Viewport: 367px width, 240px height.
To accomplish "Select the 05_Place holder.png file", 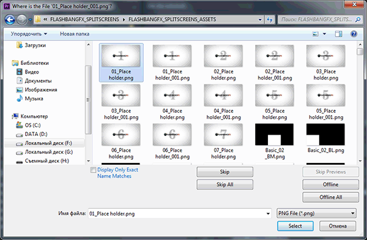I will (x=275, y=102).
